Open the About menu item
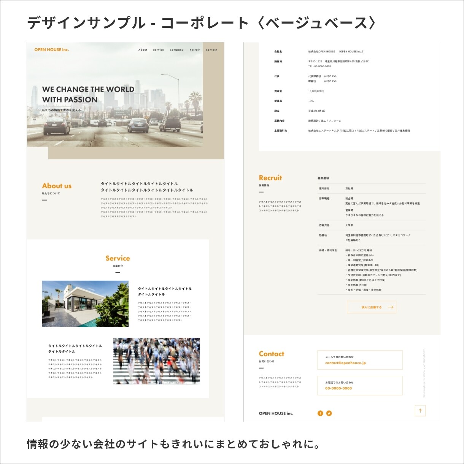 [143, 50]
